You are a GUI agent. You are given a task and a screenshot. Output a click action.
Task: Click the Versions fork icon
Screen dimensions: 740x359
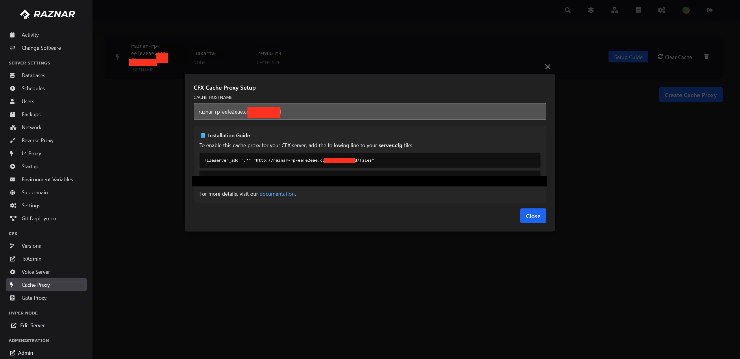click(12, 246)
